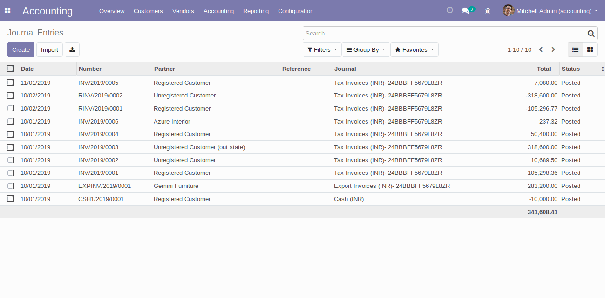Toggle select-all checkbox in header

click(x=10, y=69)
